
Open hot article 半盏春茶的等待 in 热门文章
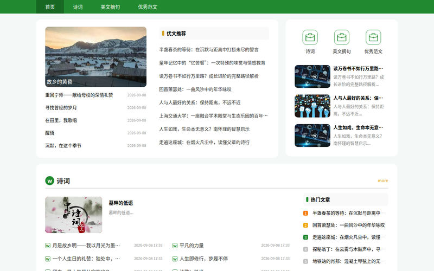(348, 213)
